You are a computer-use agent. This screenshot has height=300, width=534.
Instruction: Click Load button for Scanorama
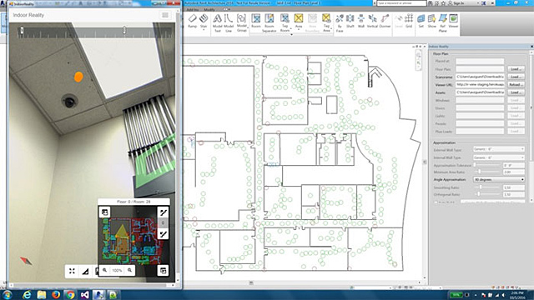click(x=516, y=77)
